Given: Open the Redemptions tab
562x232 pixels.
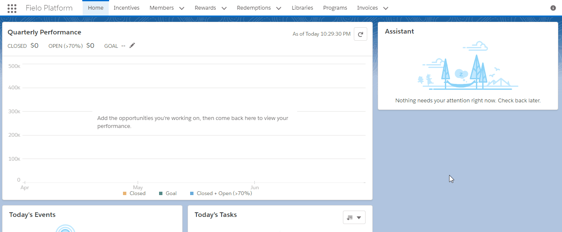Looking at the screenshot, I should point(254,8).
